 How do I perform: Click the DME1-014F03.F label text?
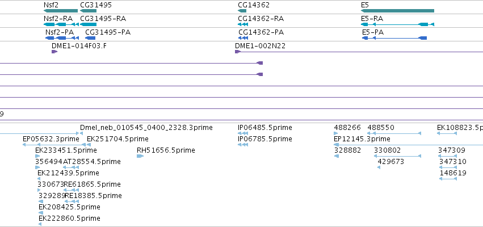(x=79, y=46)
